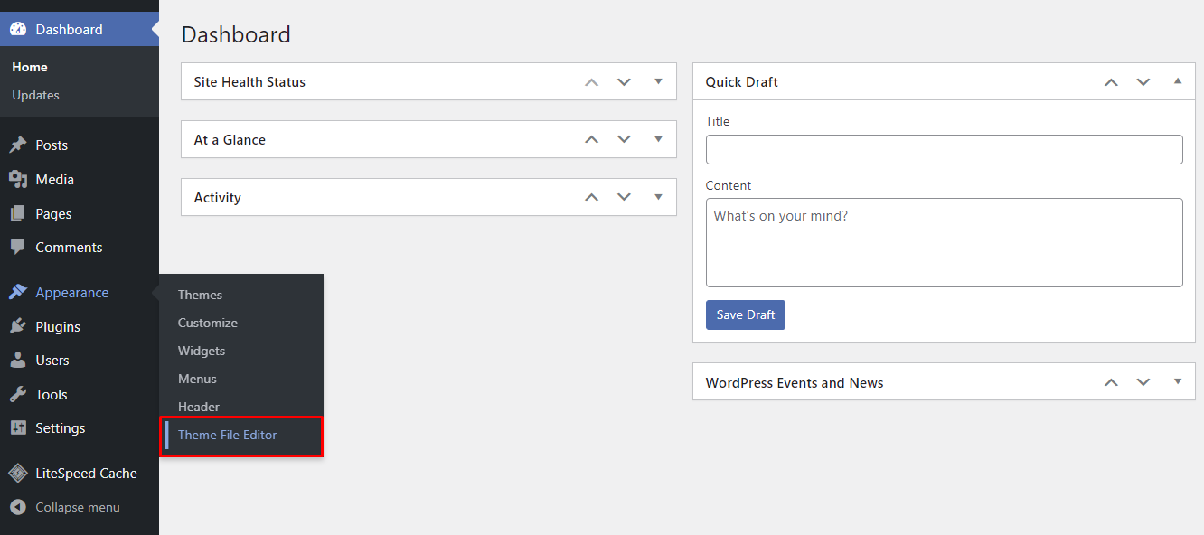Select the Tools wrench icon

pos(18,394)
